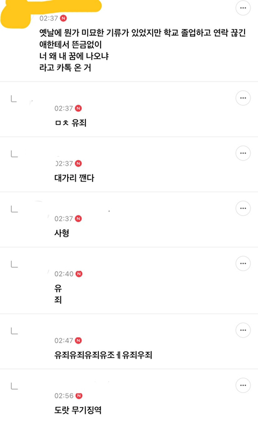Select the 사형 reply text
Screen dimensions: 258x422
62,233
